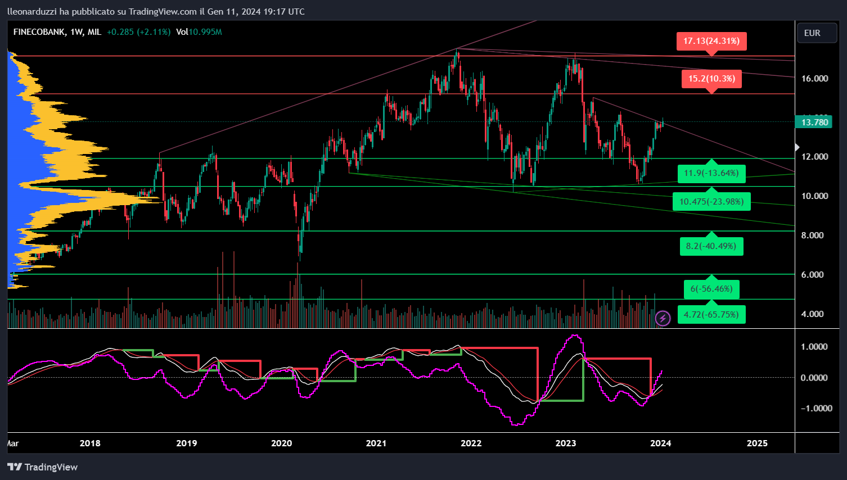Click the indicator 0.0000 scale label
This screenshot has height=480, width=847.
[814, 378]
